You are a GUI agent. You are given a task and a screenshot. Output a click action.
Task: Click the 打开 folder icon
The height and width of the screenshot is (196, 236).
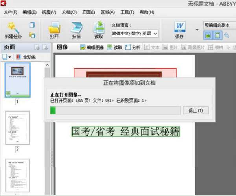click(x=54, y=28)
